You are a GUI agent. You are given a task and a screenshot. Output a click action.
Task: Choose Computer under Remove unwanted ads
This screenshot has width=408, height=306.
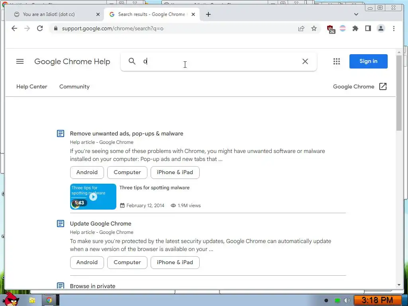point(127,173)
